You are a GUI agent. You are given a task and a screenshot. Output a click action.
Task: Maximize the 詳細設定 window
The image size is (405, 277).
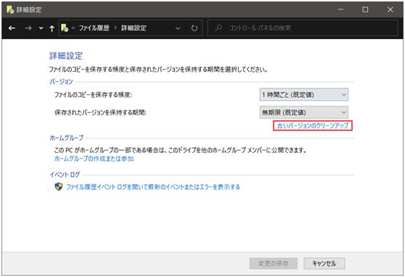(x=365, y=9)
